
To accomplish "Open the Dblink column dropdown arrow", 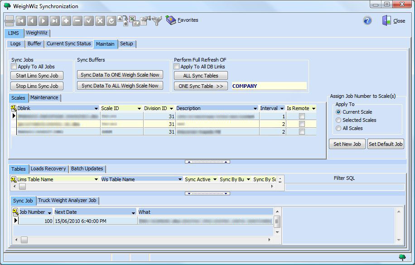I will click(x=96, y=109).
